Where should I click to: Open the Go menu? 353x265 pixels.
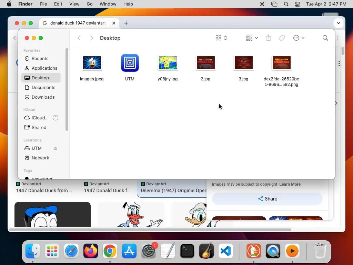click(x=90, y=4)
